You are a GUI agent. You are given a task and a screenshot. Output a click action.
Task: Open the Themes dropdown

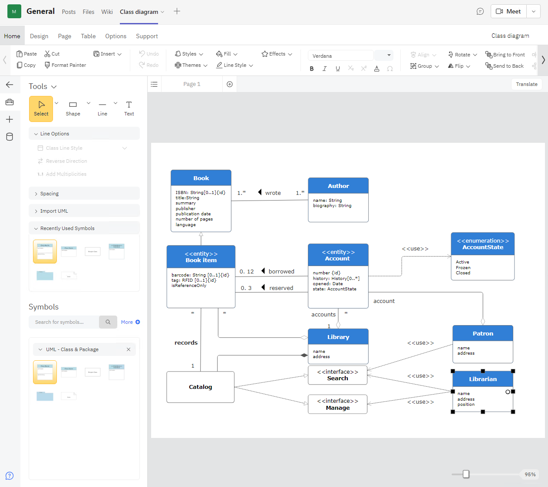[x=191, y=65]
